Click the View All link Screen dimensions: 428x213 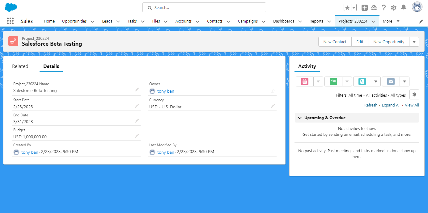[412, 105]
